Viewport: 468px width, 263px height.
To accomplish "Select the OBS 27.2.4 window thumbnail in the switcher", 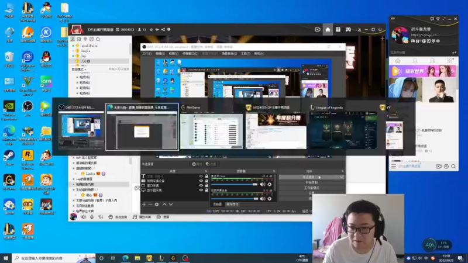I will (81, 127).
